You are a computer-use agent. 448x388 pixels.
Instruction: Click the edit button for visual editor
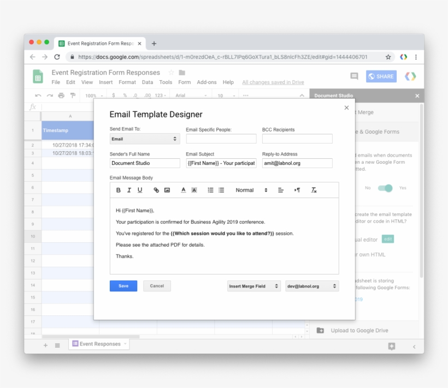click(388, 239)
